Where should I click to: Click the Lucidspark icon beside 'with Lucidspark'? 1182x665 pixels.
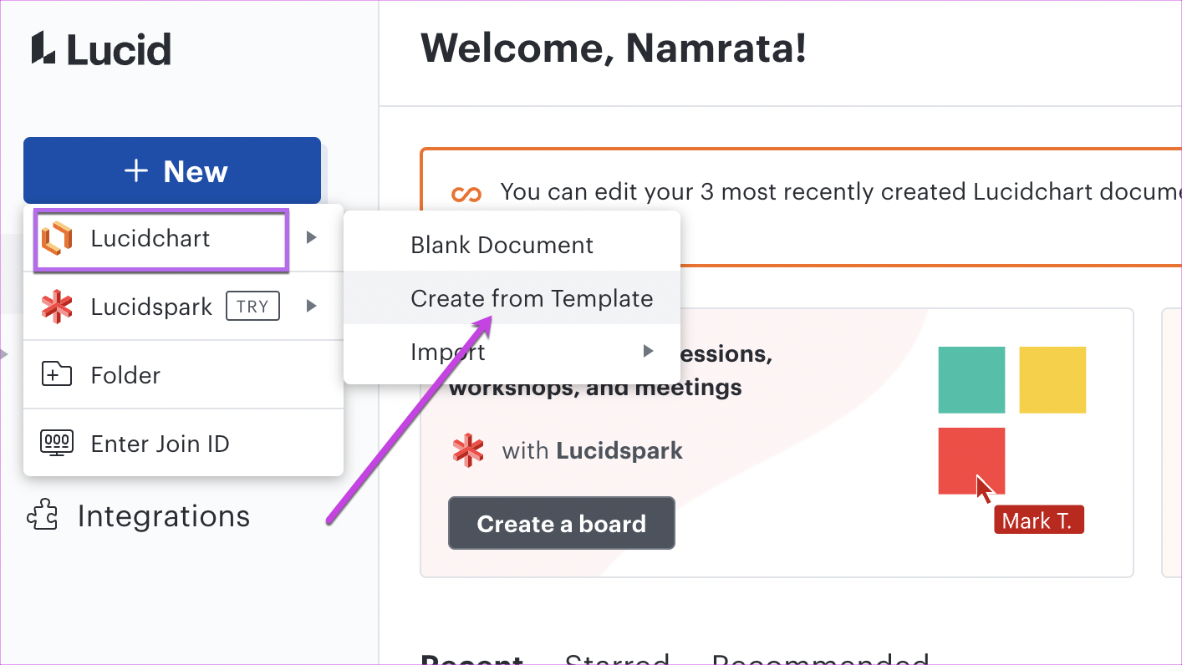(468, 451)
